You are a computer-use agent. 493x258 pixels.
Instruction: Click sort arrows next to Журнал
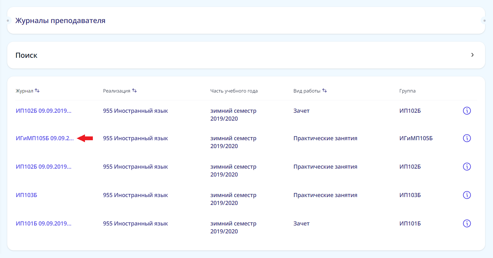[x=37, y=91]
